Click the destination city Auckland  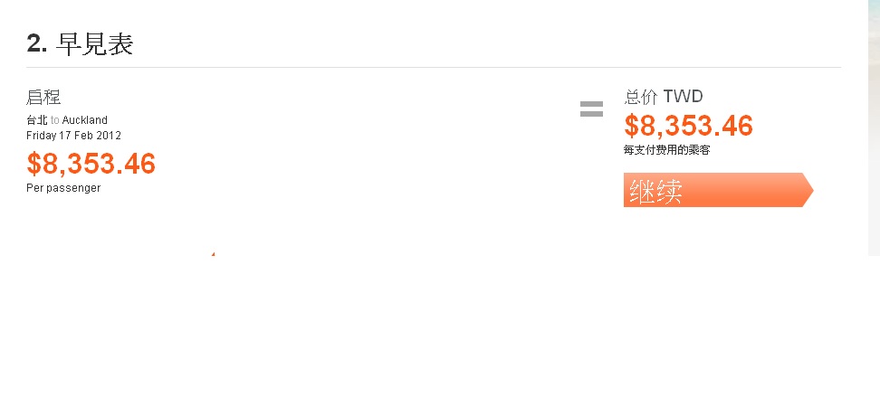coord(85,120)
